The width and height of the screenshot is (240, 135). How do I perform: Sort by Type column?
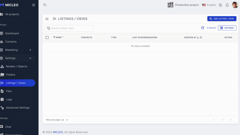[x=114, y=38]
